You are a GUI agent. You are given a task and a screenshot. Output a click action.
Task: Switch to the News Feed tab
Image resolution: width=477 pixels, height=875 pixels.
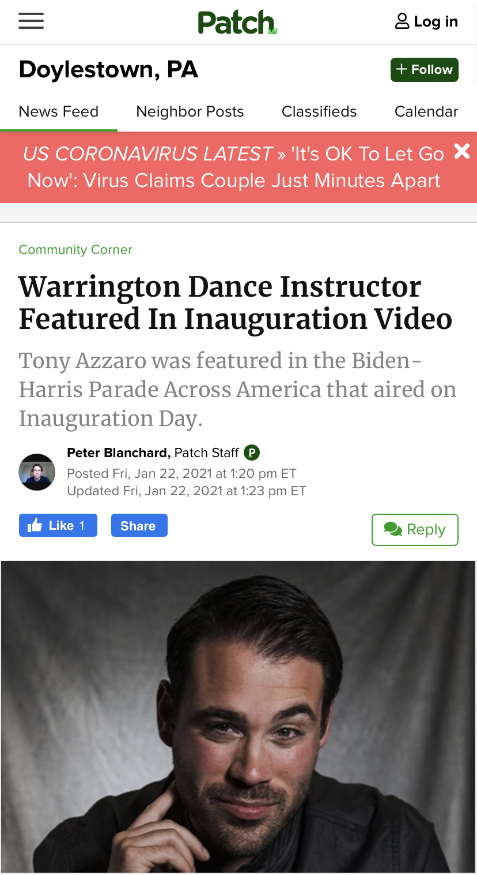(59, 111)
